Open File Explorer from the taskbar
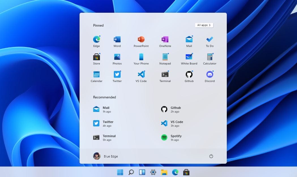The image size is (297, 177). 164,172
